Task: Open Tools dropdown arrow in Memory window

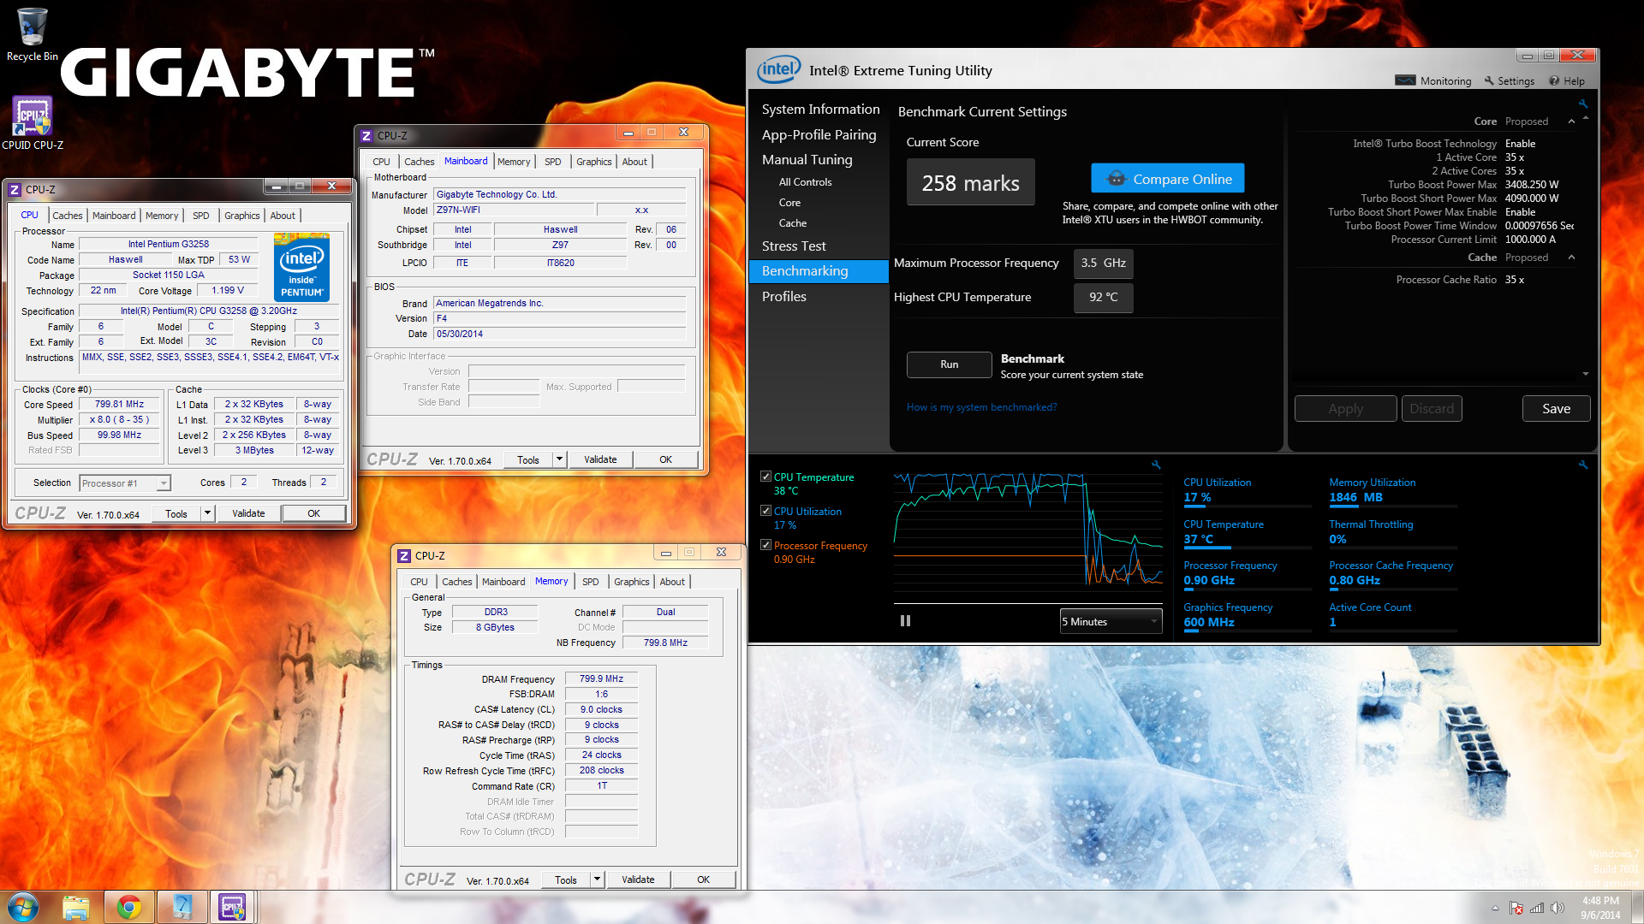Action: coord(597,880)
